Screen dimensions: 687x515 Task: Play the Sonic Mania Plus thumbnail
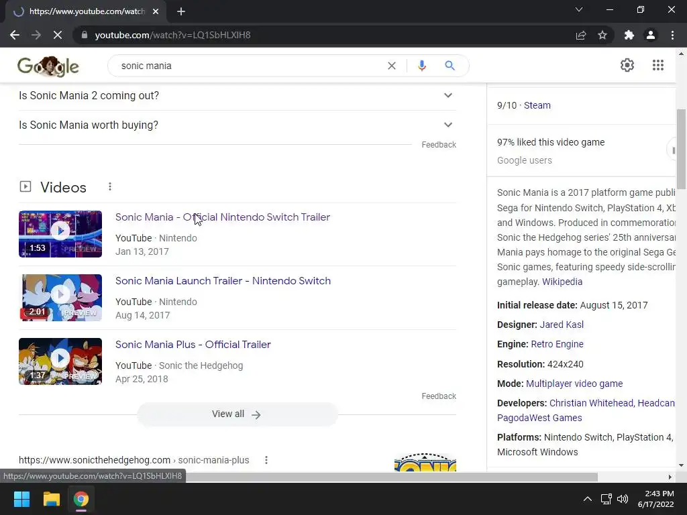(x=60, y=361)
